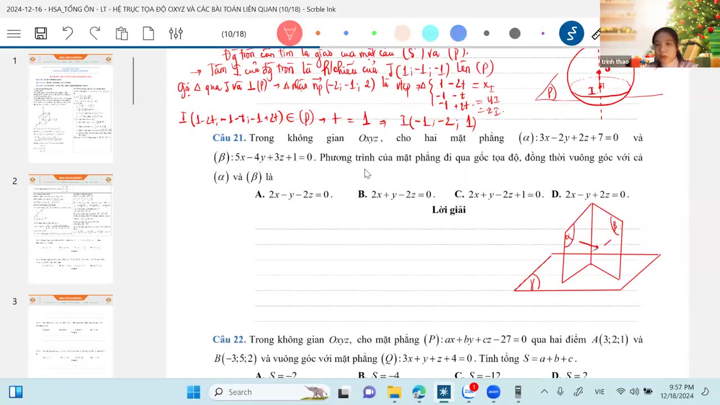The height and width of the screenshot is (405, 720).
Task: Click the microphone tray icon
Action: coord(560,392)
